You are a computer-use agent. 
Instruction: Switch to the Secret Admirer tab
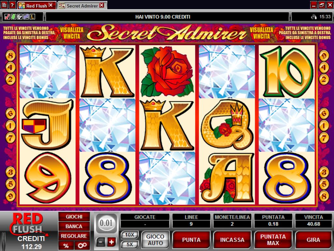(x=82, y=6)
